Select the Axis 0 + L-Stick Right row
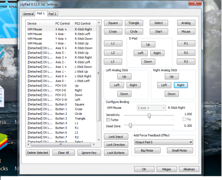 pos(61,76)
